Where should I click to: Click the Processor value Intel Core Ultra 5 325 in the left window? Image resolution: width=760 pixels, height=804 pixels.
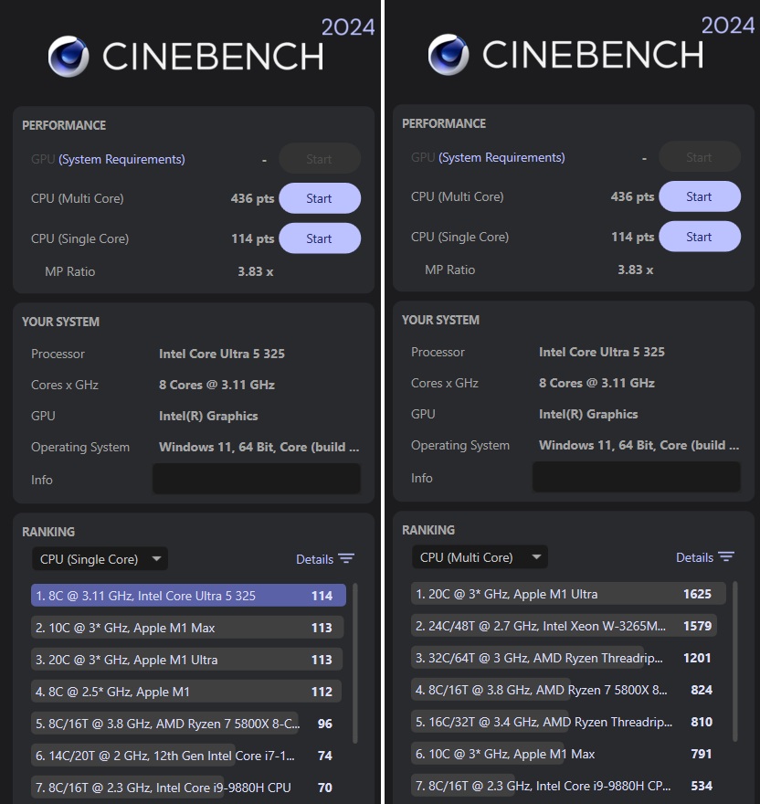pos(222,354)
